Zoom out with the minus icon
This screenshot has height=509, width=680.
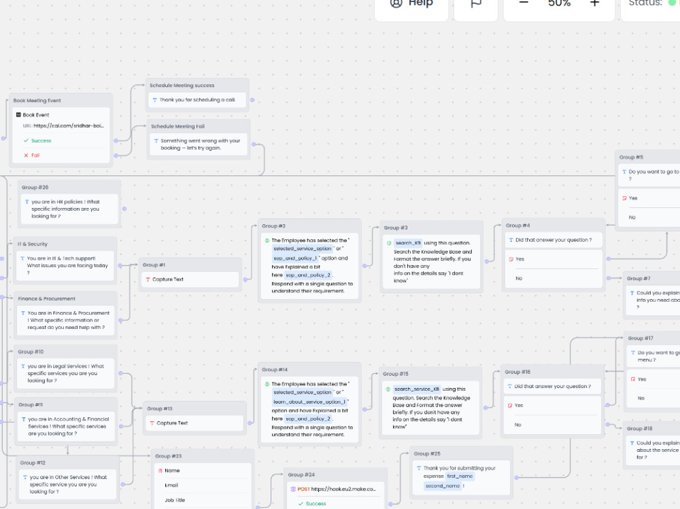tap(524, 3)
